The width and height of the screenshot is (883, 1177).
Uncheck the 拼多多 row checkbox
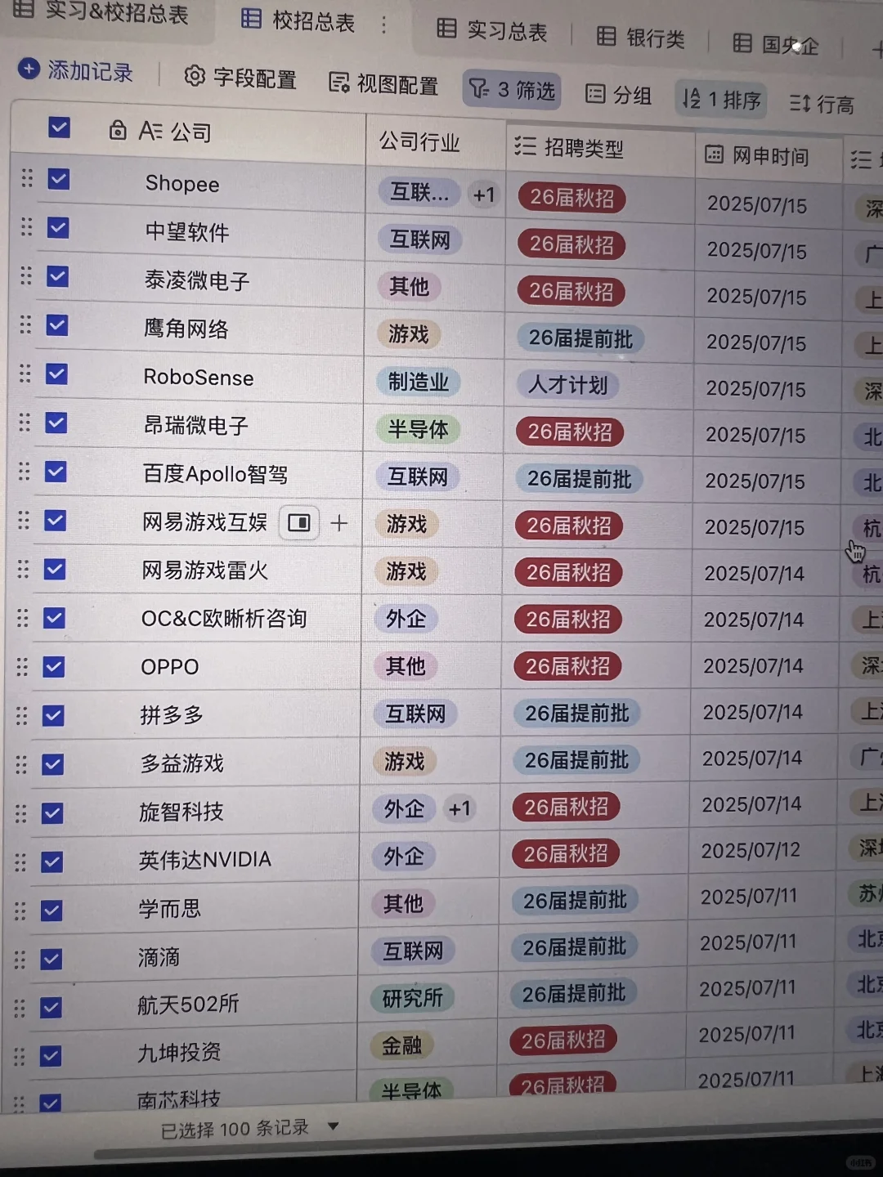pos(53,715)
